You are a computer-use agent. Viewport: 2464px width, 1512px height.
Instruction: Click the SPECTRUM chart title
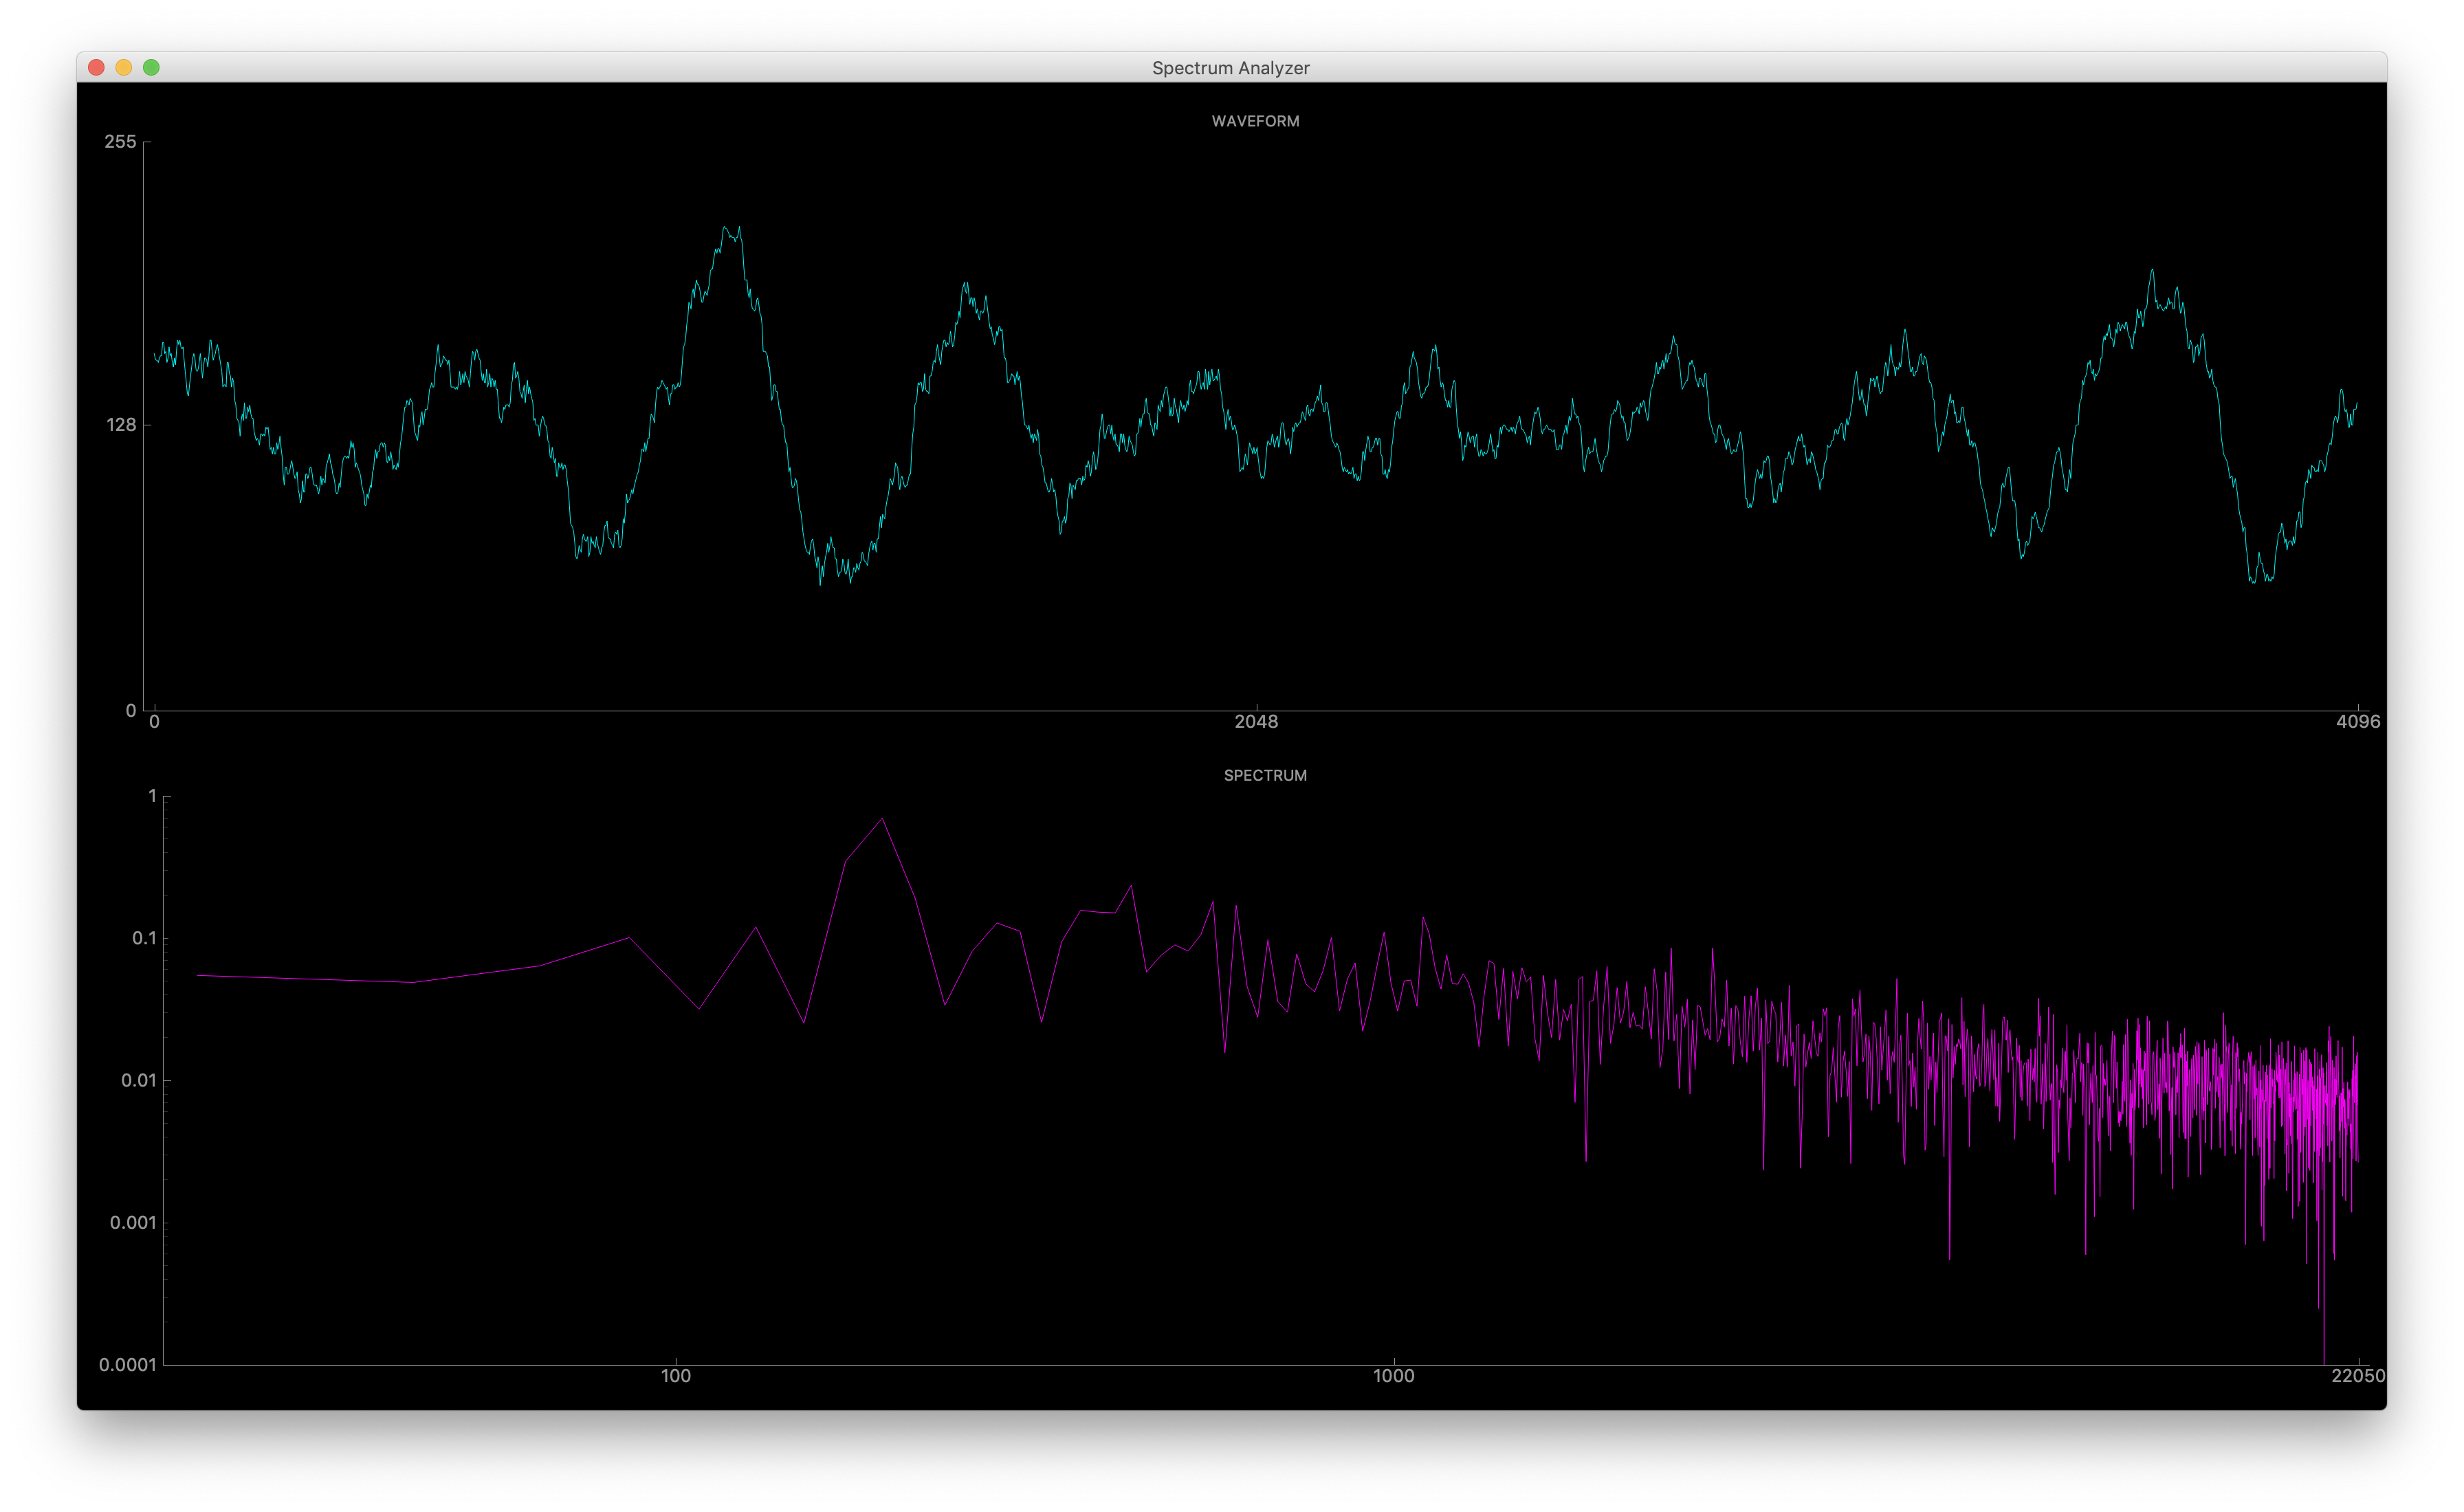click(1265, 775)
